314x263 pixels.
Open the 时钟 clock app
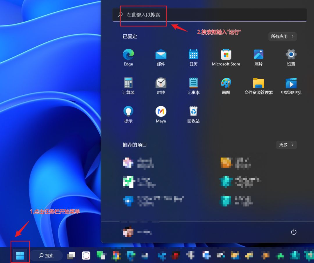pyautogui.click(x=161, y=83)
